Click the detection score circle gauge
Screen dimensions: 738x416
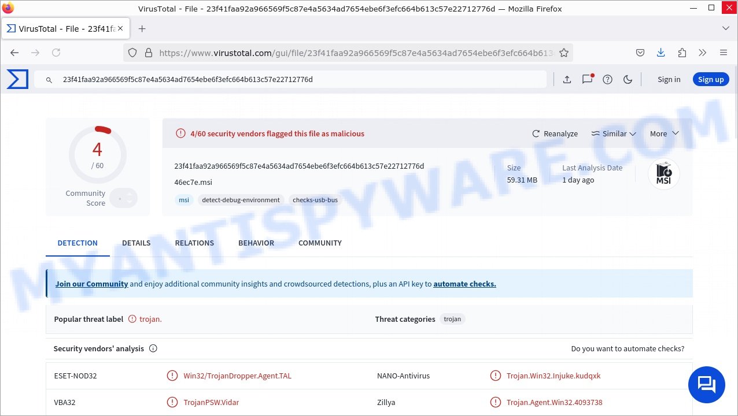click(x=97, y=155)
